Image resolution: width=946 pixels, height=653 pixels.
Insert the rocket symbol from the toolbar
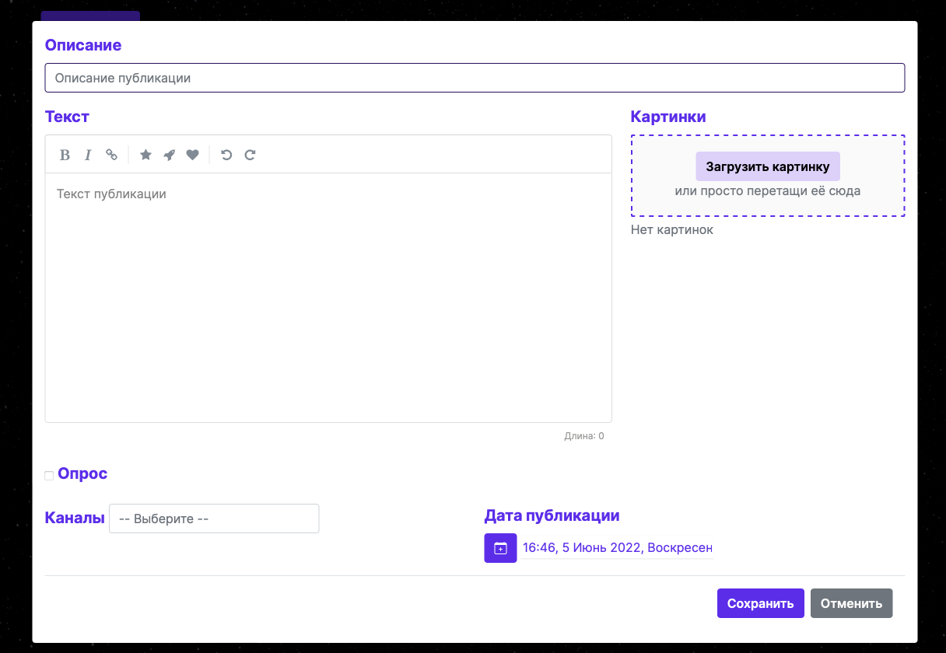click(169, 155)
